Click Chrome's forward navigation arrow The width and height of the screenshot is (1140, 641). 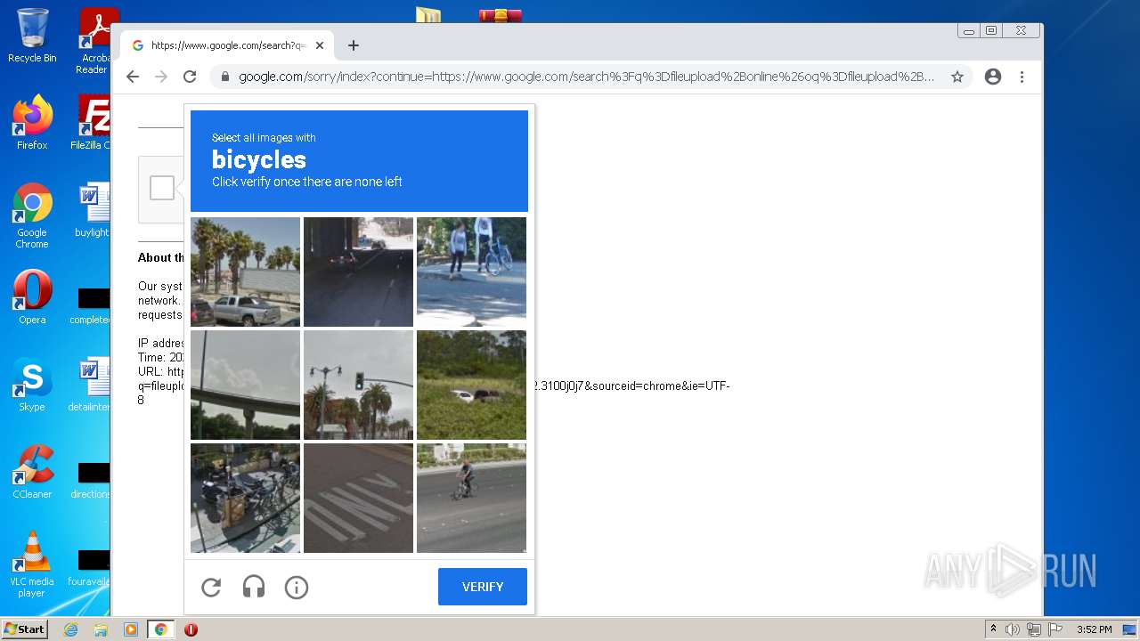[x=161, y=77]
